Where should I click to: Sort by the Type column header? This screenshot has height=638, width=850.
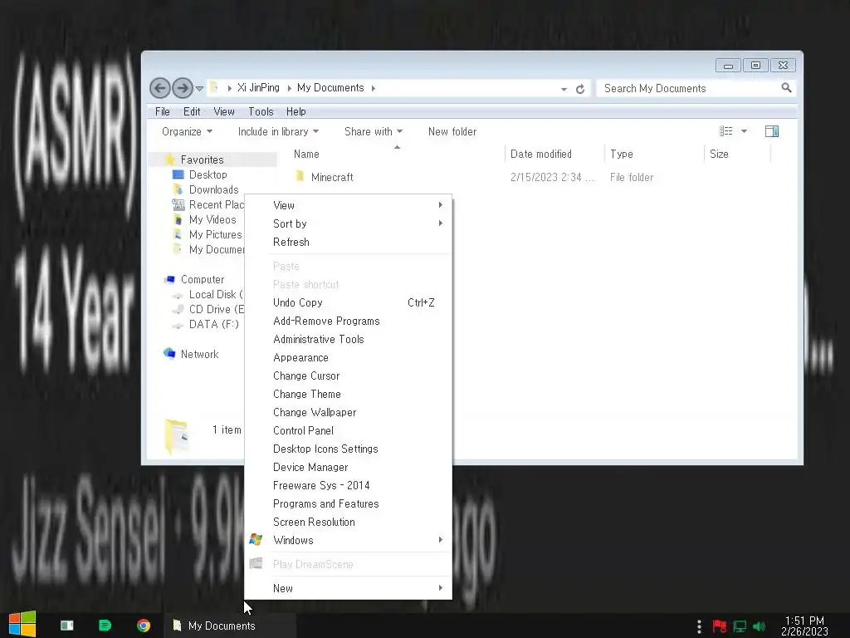tap(621, 154)
